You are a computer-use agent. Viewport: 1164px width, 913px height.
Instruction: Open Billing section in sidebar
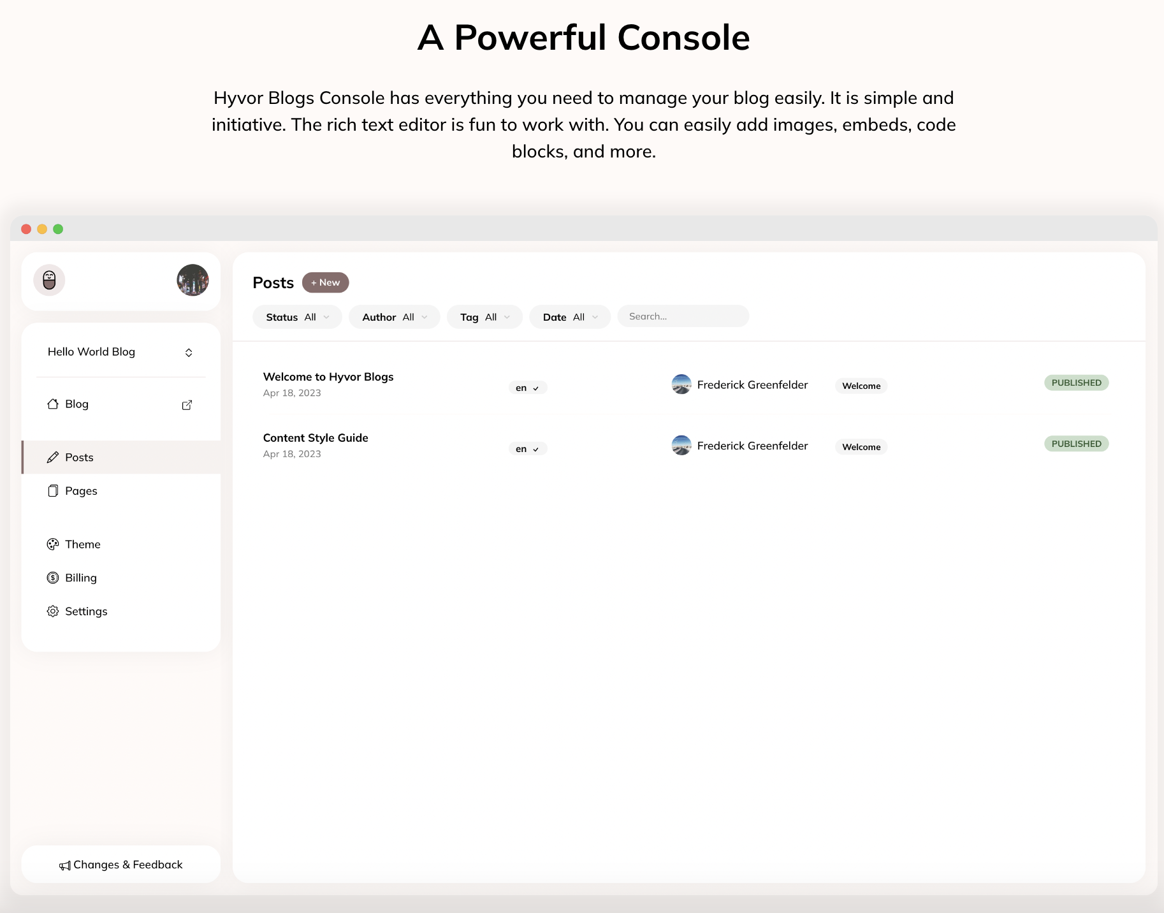click(x=121, y=578)
